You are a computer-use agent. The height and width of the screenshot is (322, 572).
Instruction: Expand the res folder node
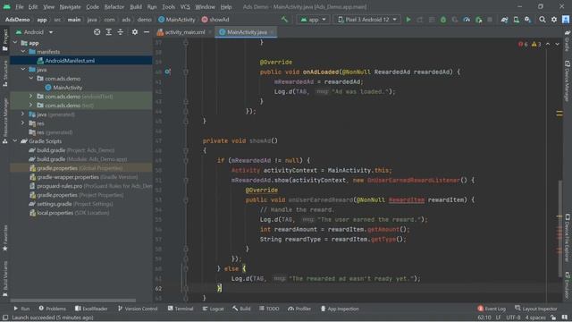[x=23, y=123]
